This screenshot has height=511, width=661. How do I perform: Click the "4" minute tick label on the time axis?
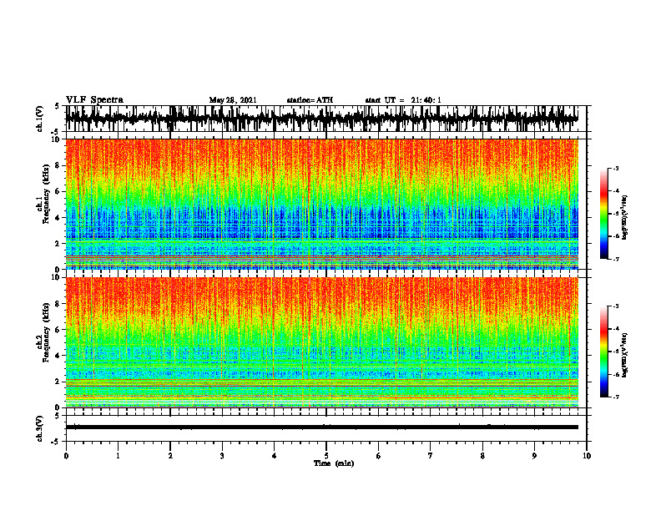275,456
